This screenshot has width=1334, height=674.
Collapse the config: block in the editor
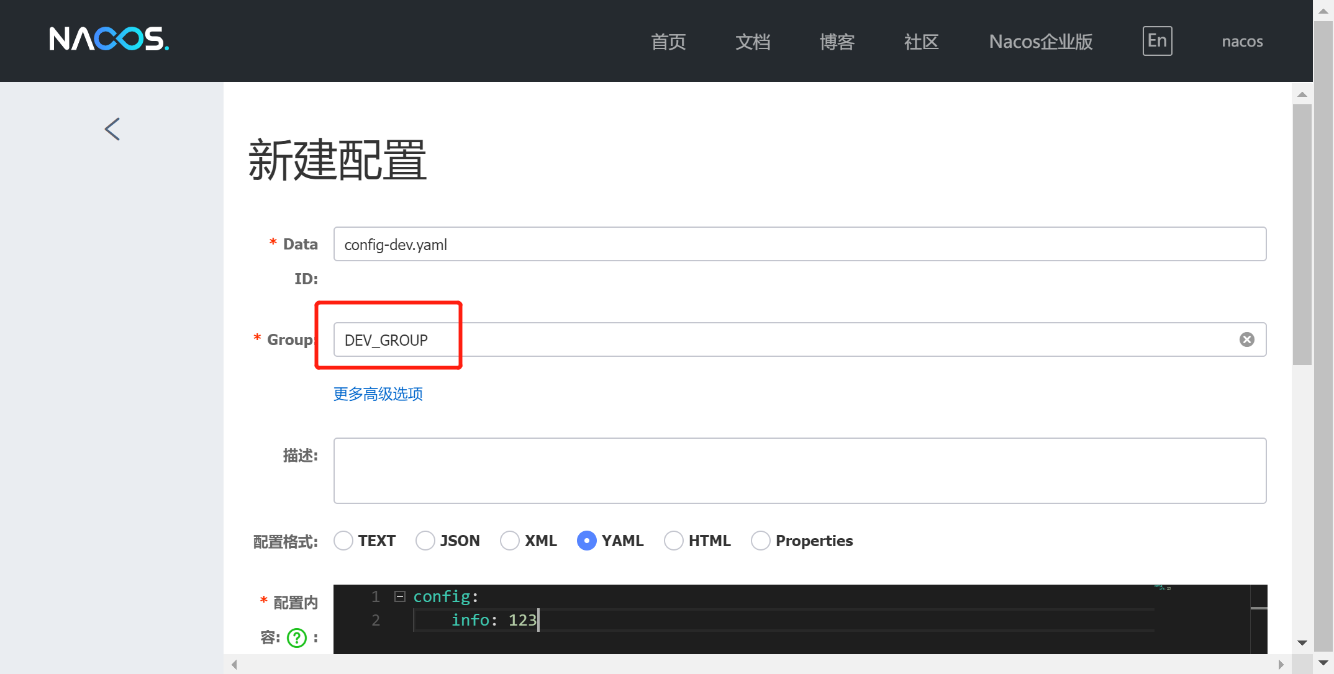coord(400,596)
